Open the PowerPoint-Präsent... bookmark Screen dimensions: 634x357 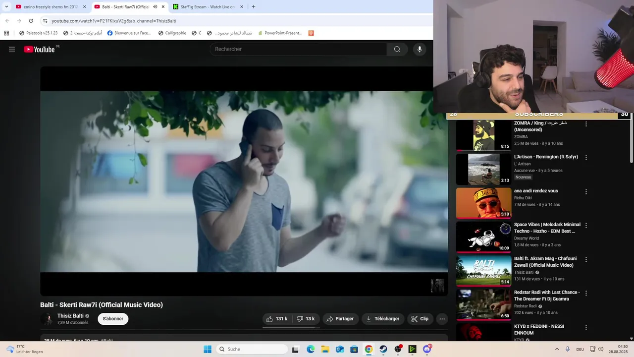tap(279, 33)
